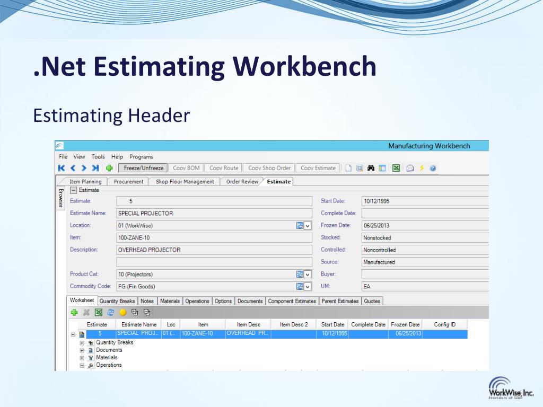Open the Tools menu
The image size is (543, 407).
98,157
